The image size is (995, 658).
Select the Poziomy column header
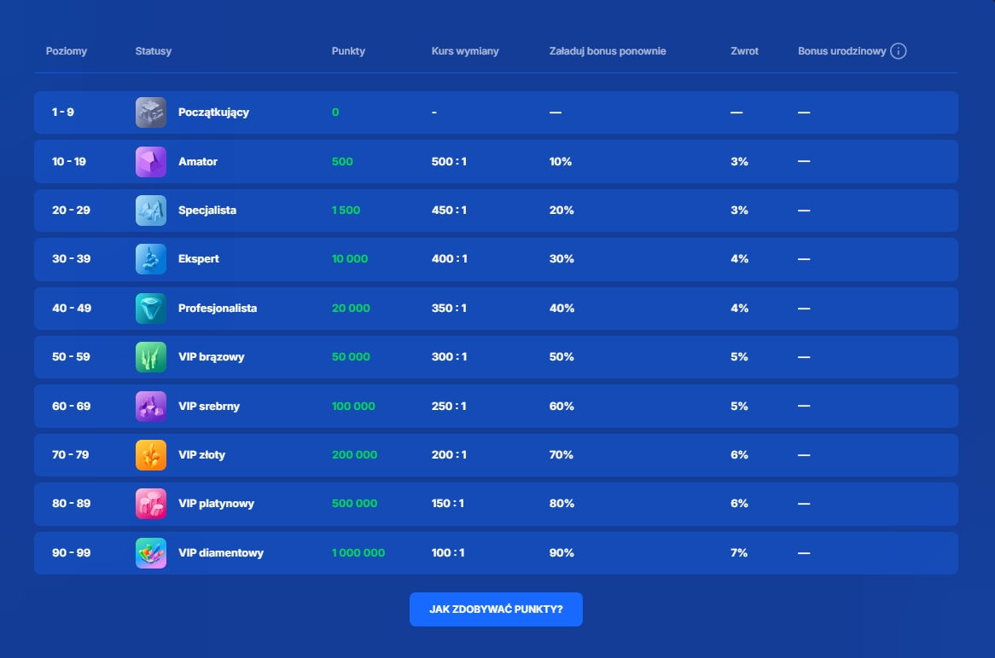point(67,51)
